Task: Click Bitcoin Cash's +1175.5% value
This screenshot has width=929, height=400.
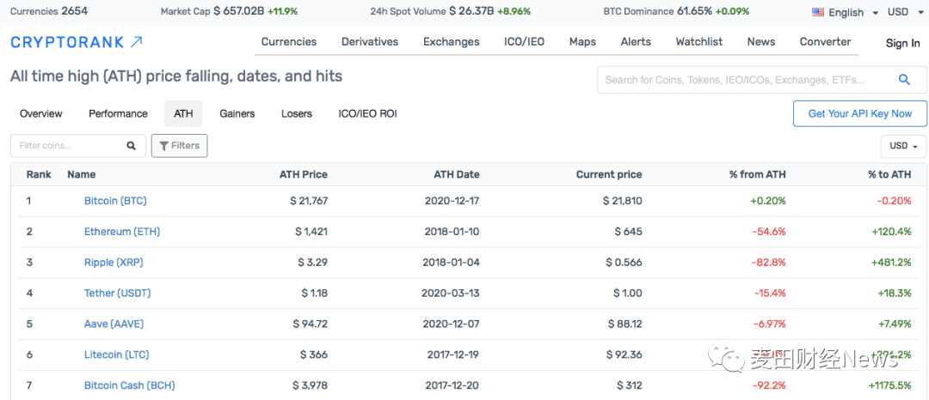Action: 889,385
